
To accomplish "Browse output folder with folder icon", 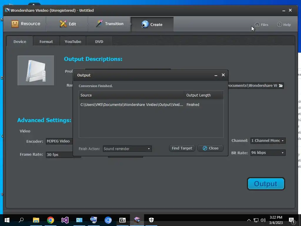I will coord(281,86).
